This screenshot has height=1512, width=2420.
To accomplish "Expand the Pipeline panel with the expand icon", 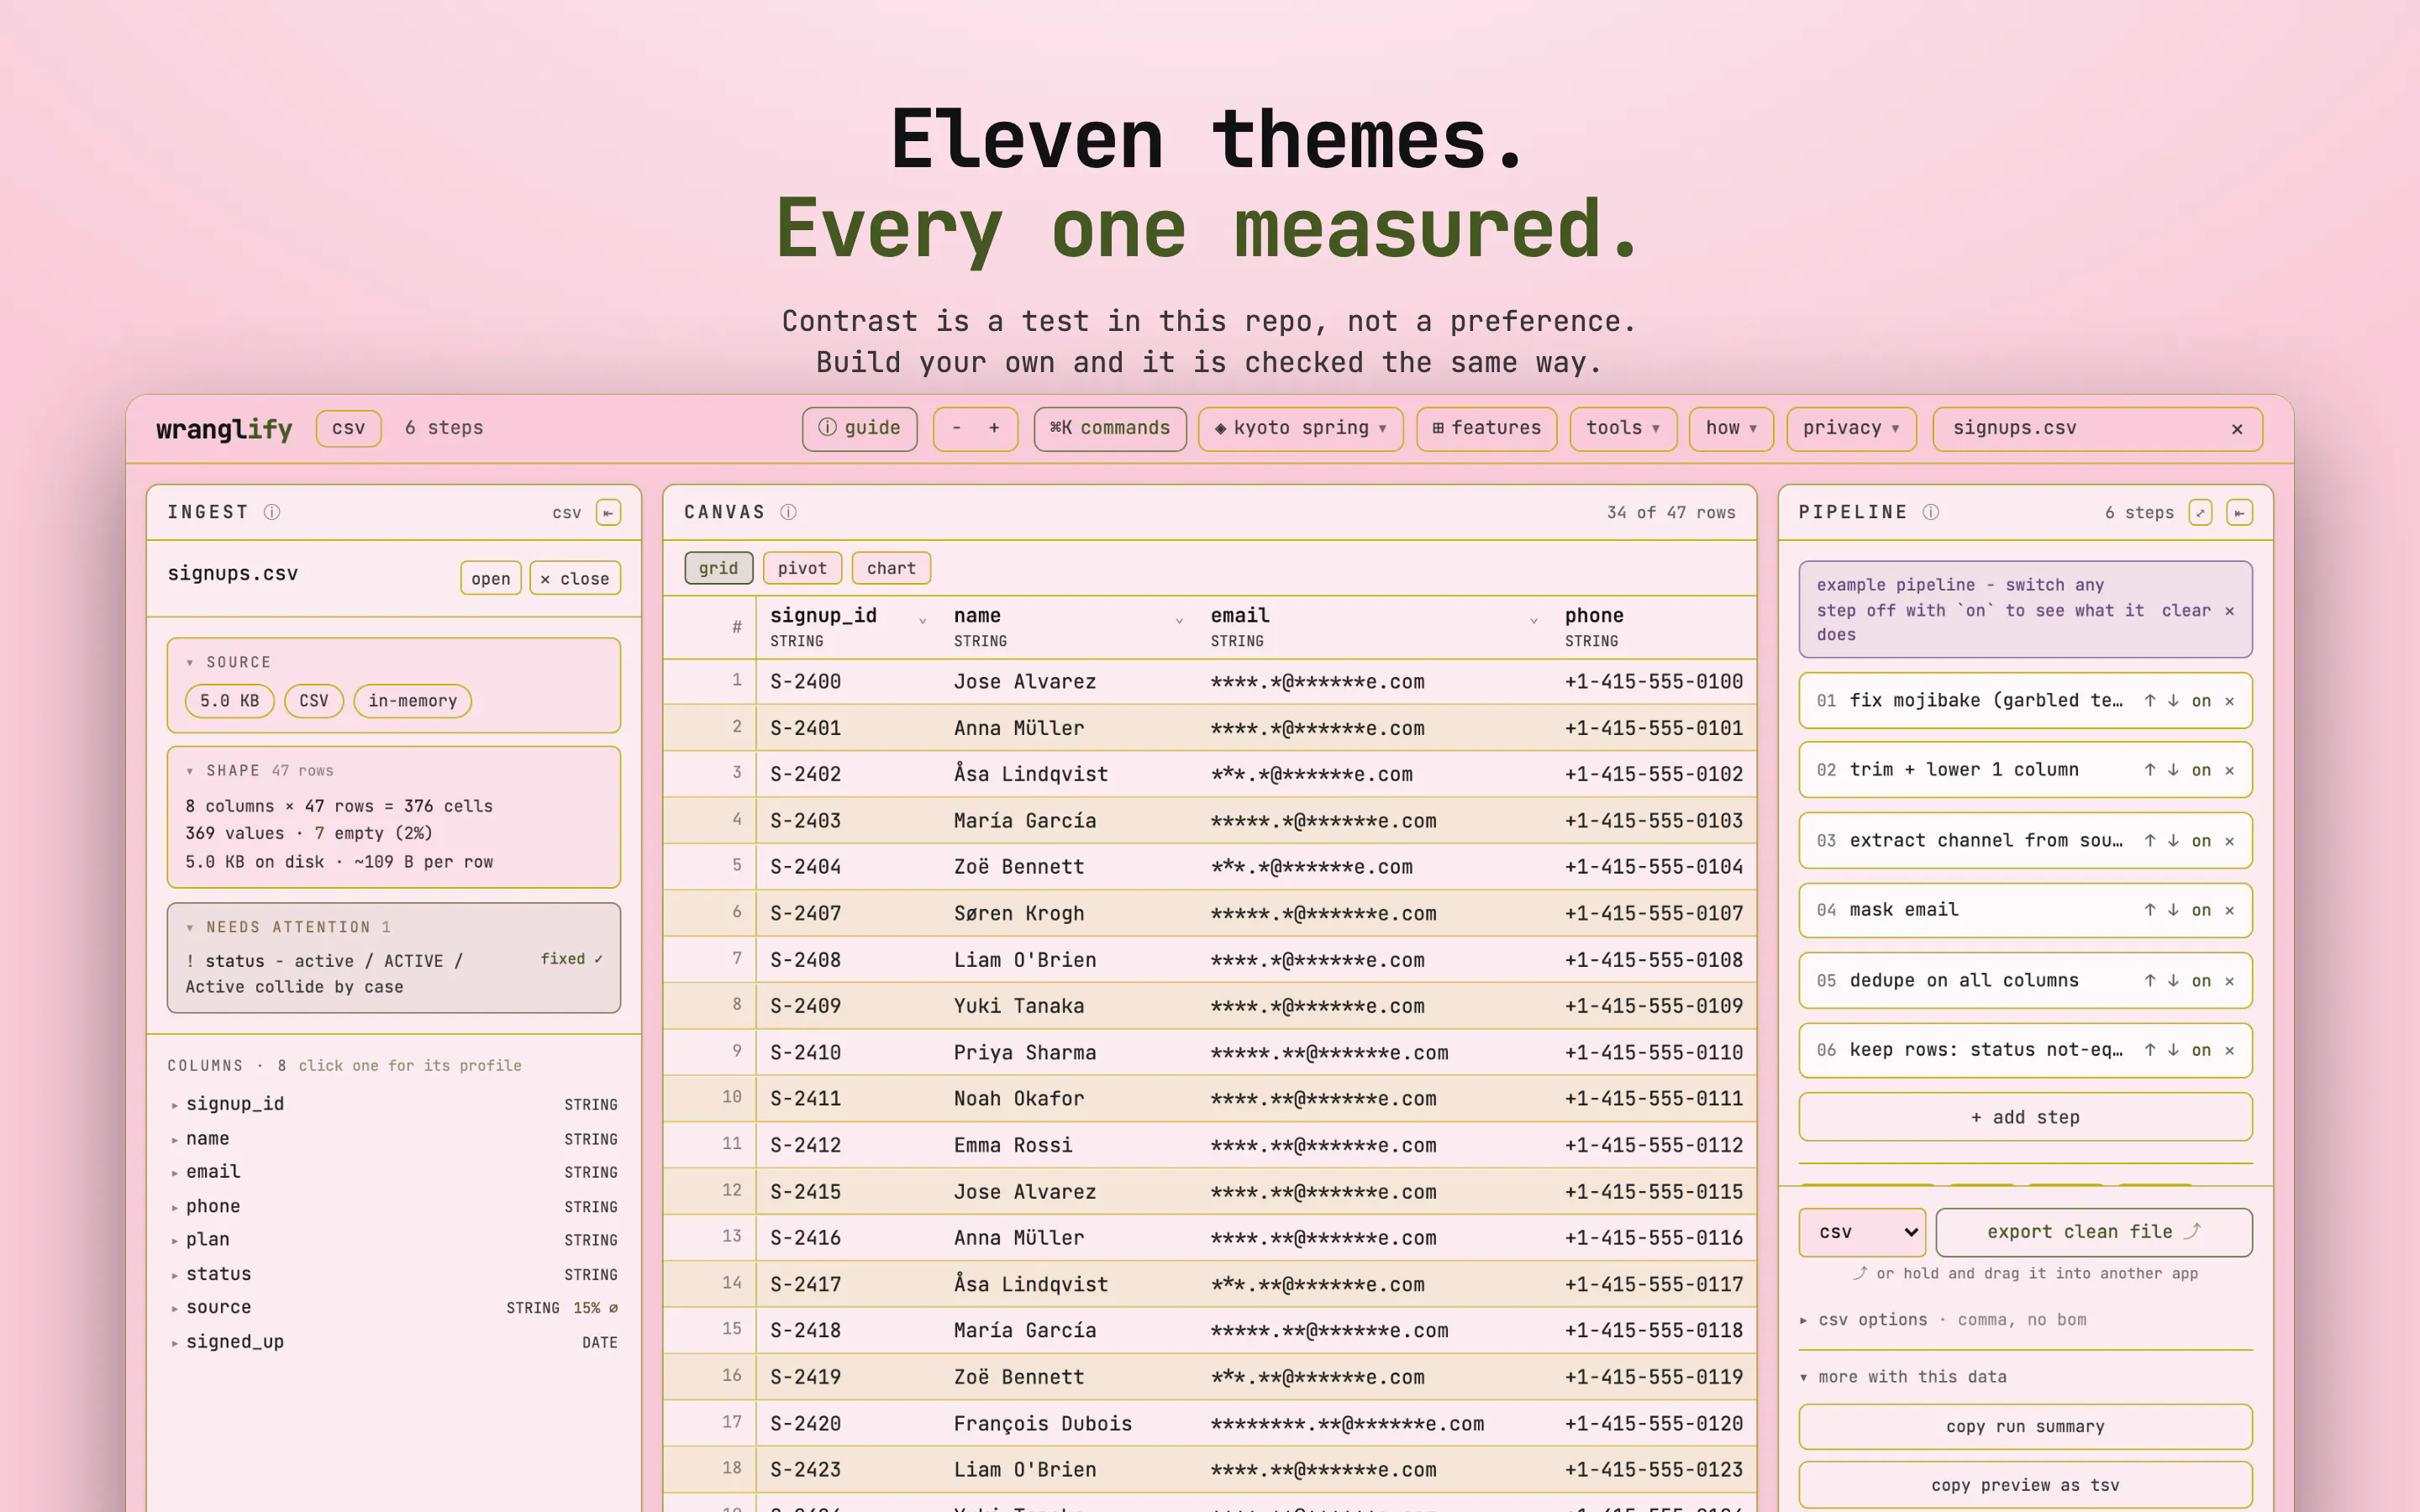I will [2200, 513].
